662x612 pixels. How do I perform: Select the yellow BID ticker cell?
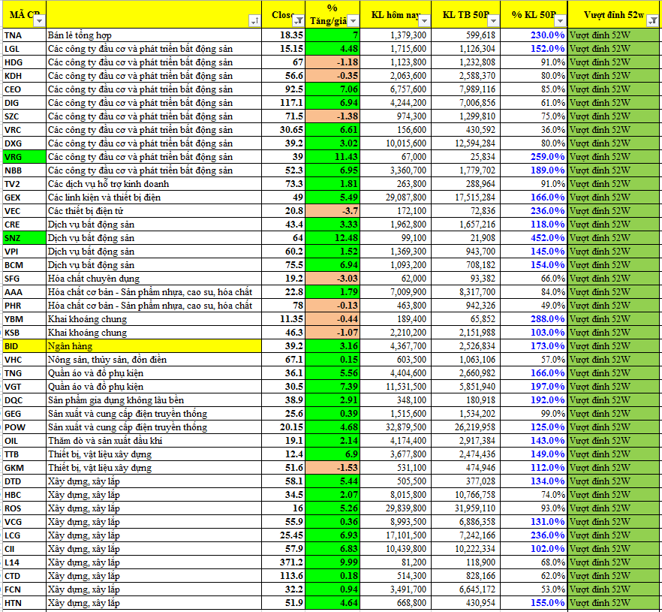[23, 346]
